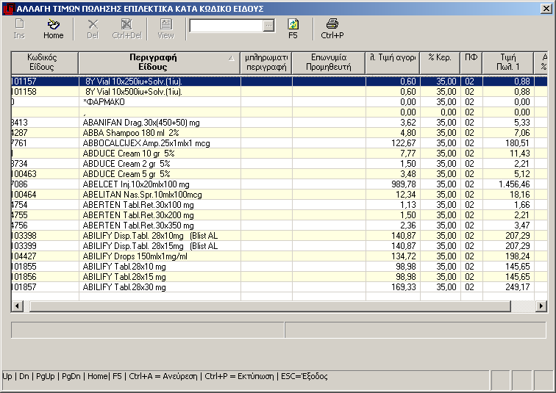Select ABILIFY Tabl.28x30 mg row

tap(279, 286)
